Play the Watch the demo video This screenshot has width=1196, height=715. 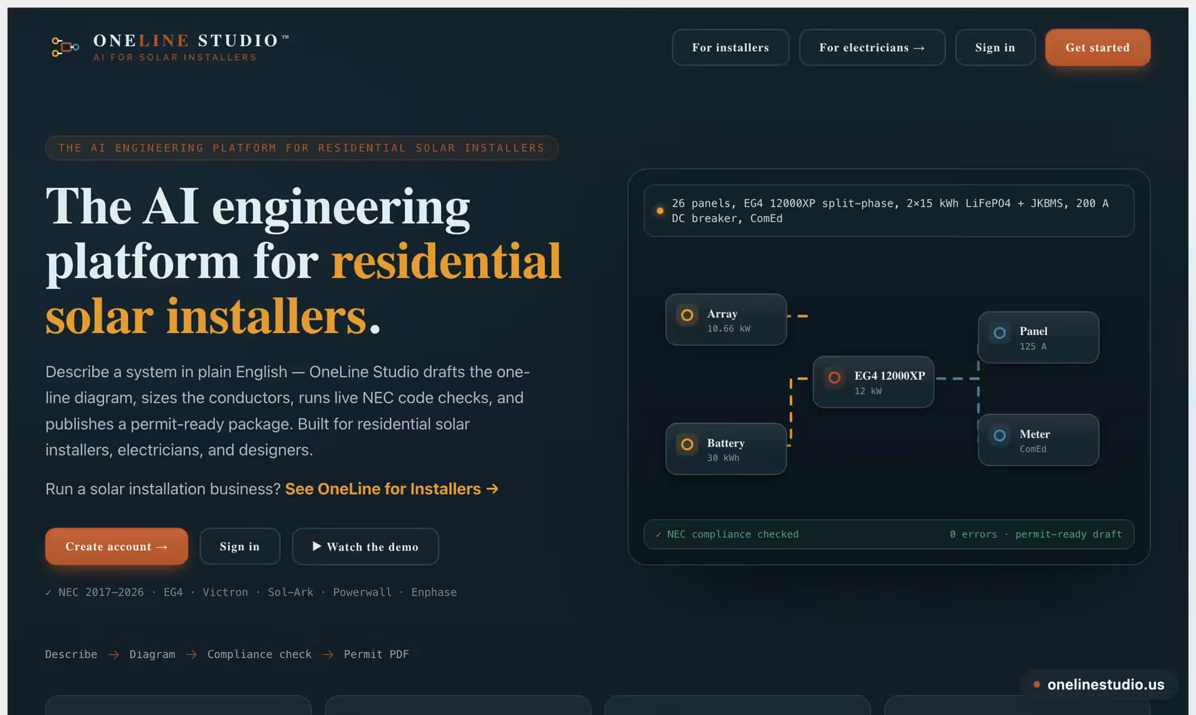tap(365, 546)
